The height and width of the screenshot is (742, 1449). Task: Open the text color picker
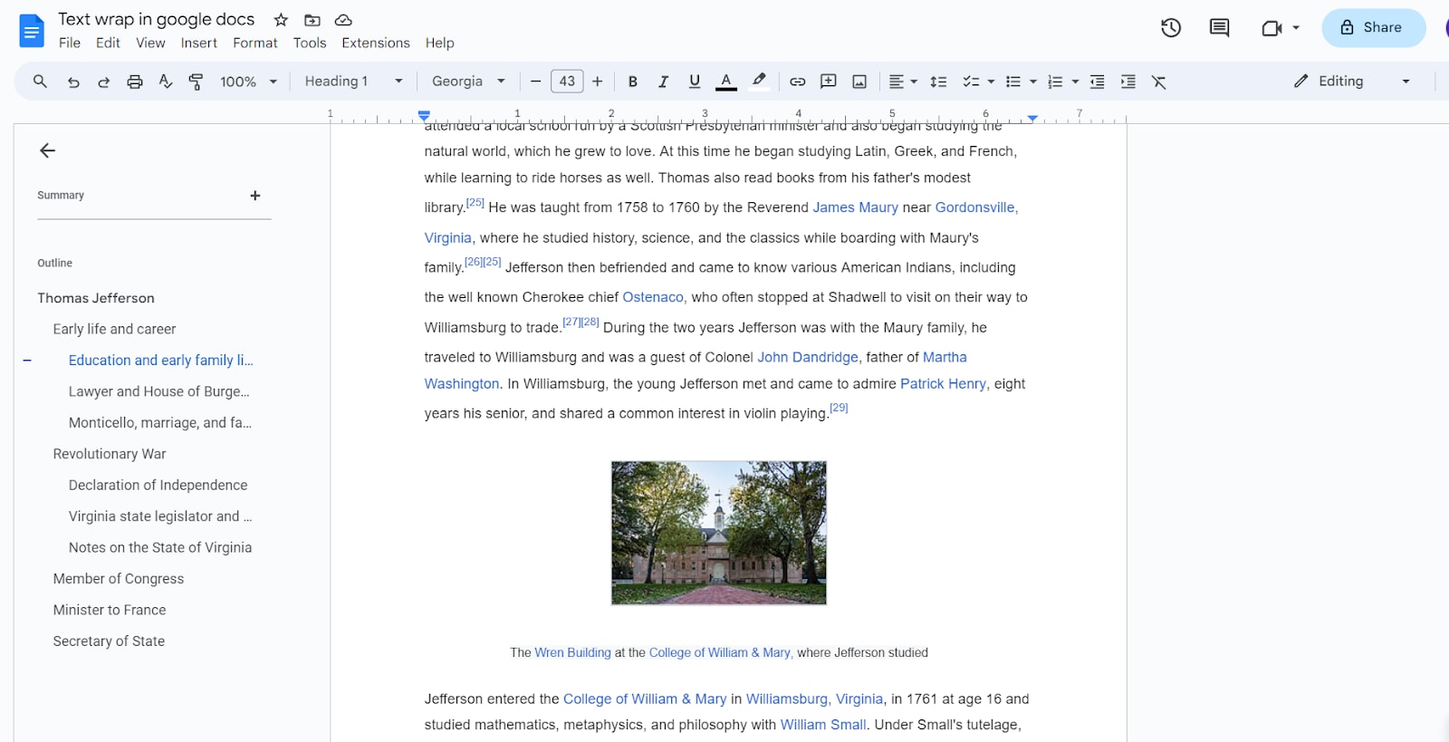pyautogui.click(x=726, y=82)
